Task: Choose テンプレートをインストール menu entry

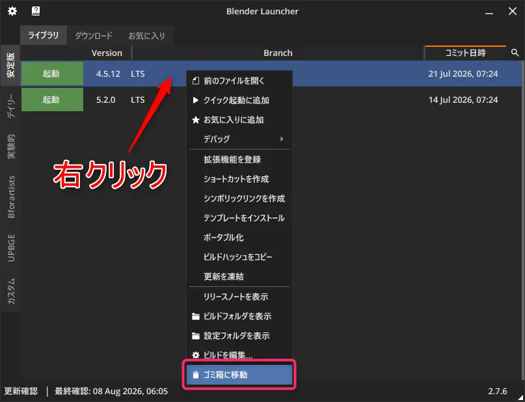Action: pyautogui.click(x=239, y=218)
